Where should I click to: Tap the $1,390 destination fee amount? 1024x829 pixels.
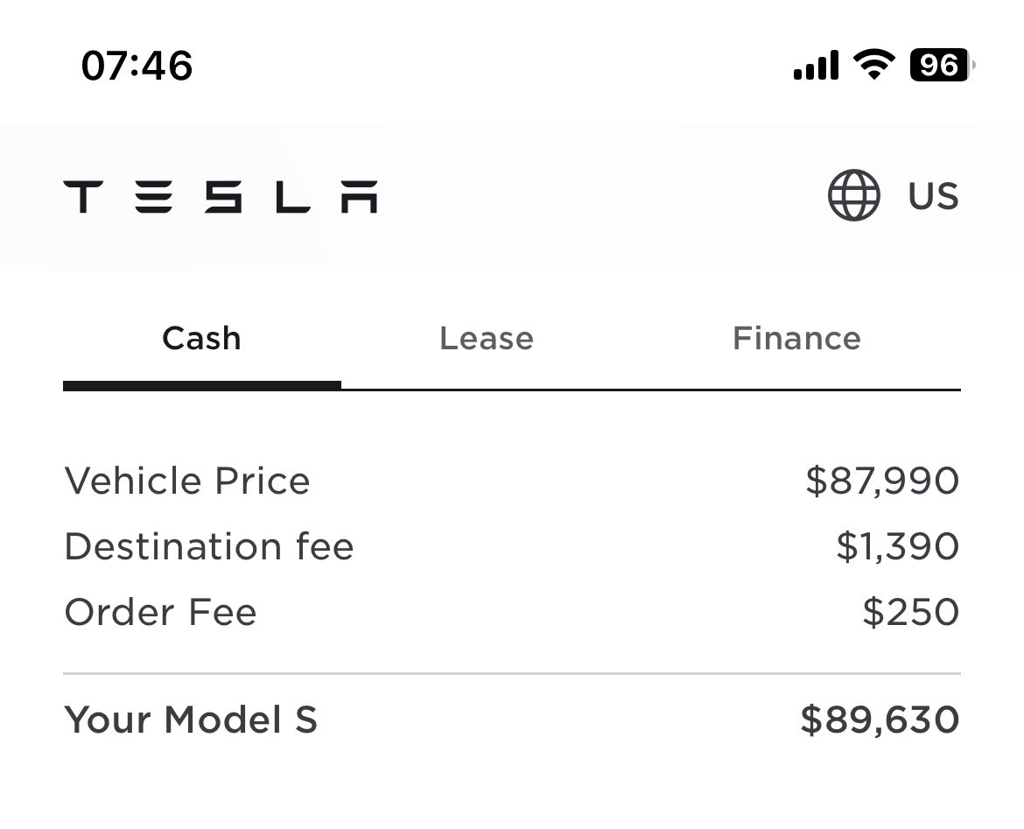(898, 547)
